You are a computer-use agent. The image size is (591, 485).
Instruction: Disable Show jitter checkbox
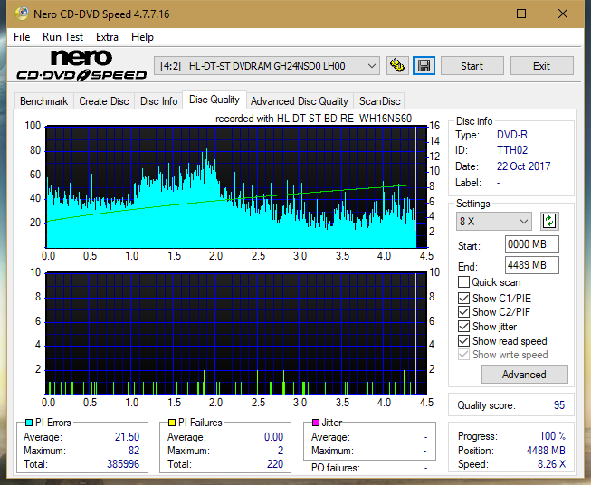pyautogui.click(x=463, y=327)
